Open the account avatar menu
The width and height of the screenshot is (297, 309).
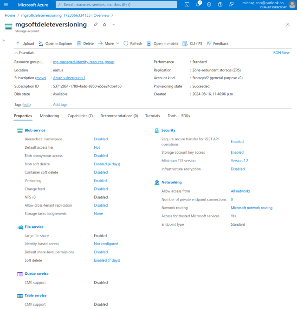(292, 5)
